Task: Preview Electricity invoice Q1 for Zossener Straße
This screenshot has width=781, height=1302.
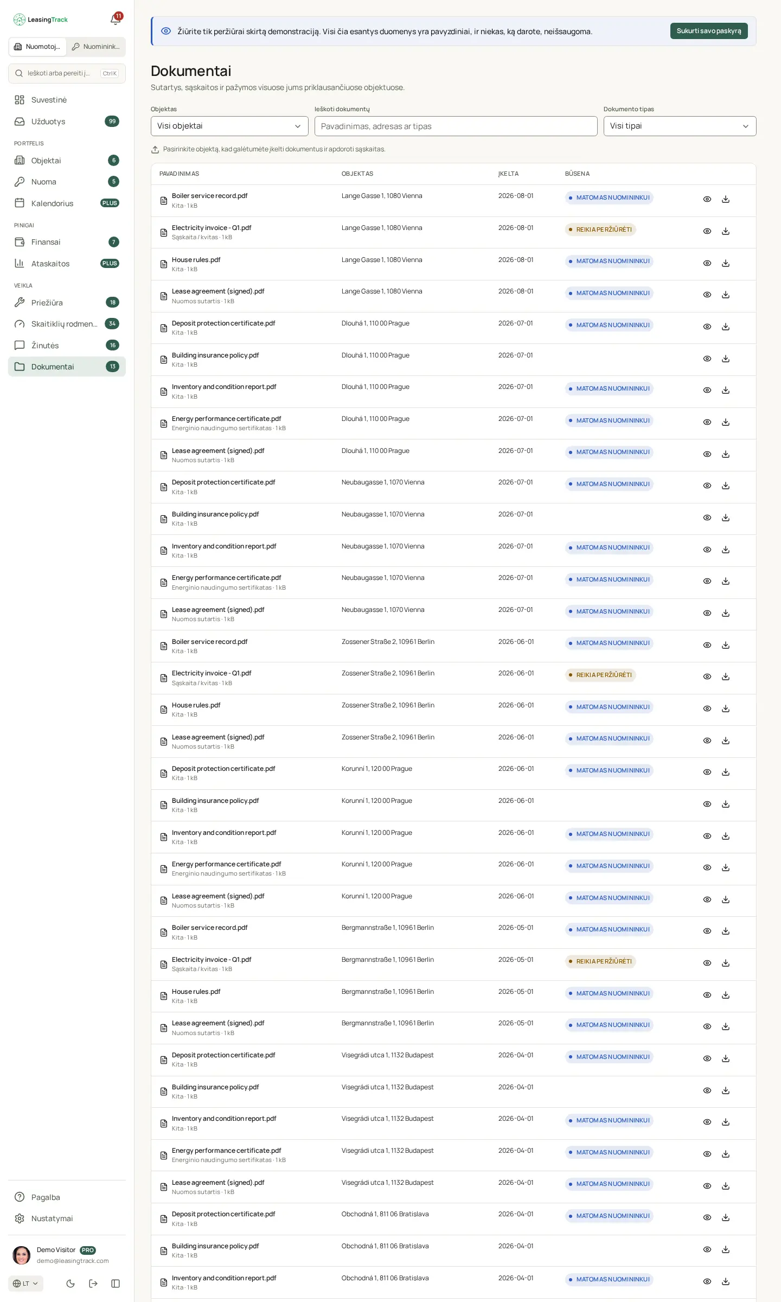Action: click(707, 677)
